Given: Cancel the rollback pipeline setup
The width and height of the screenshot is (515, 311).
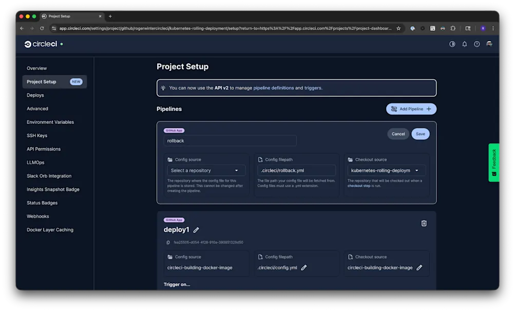Looking at the screenshot, I should pos(398,134).
